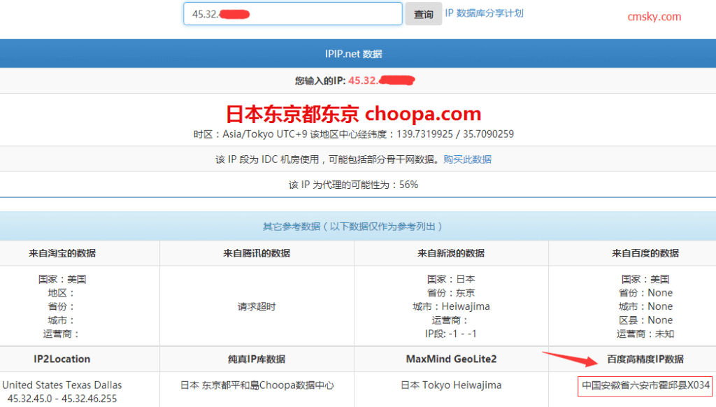Click the 时区 Asia/Tokyo UTC+9 line
Screen dimensions: 716x407
(x=353, y=134)
